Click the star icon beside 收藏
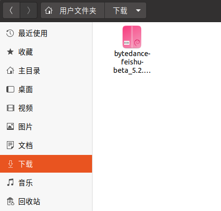The height and width of the screenshot is (211, 221). point(10,52)
